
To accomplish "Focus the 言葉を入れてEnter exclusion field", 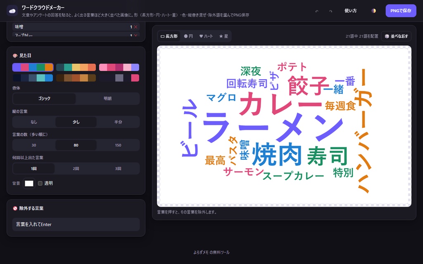I will (76, 224).
